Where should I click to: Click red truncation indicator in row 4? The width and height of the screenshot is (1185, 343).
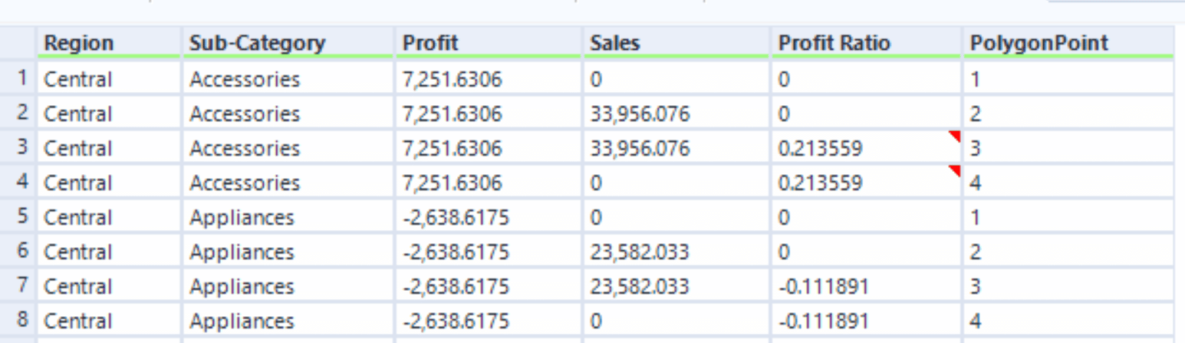point(955,170)
